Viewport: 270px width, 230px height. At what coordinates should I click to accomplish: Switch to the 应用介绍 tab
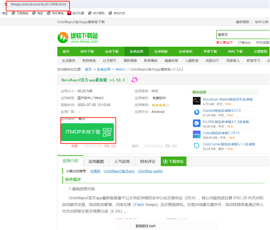70,161
